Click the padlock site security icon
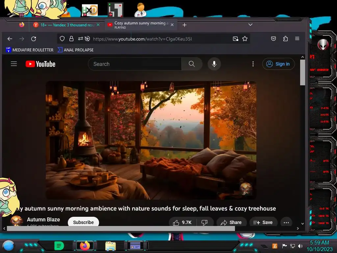337x253 pixels. pos(71,39)
